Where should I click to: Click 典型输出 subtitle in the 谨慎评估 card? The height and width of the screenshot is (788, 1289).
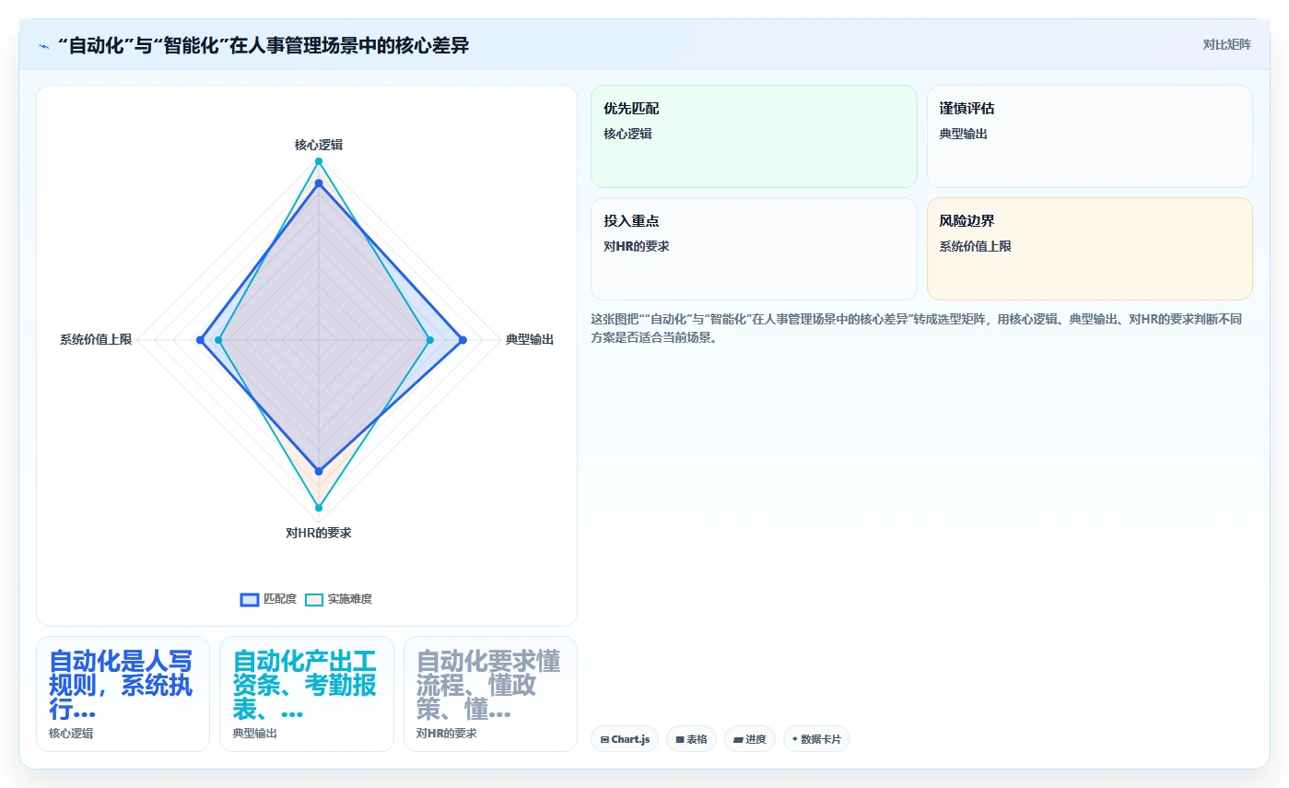pyautogui.click(x=964, y=134)
